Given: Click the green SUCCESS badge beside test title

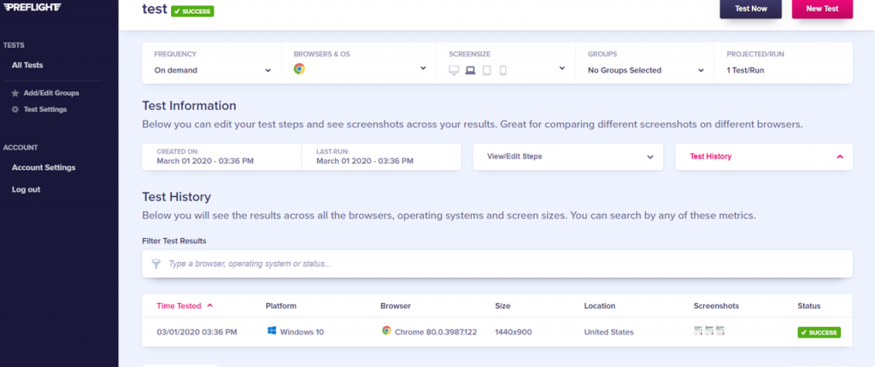Looking at the screenshot, I should [x=192, y=11].
